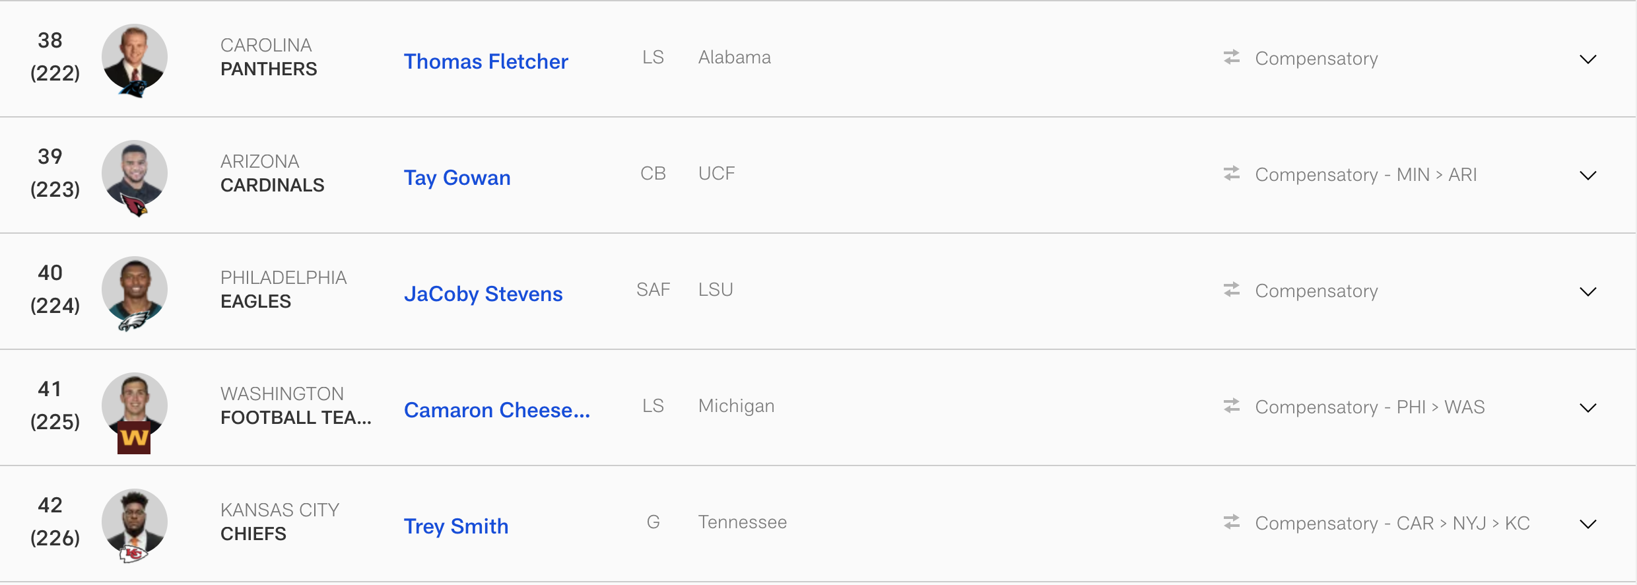This screenshot has height=585, width=1637.
Task: Open the Trey Smith player link
Action: (456, 526)
